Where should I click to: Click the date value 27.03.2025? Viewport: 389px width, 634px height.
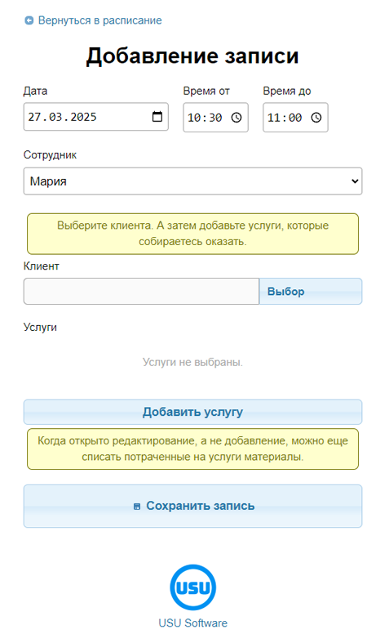(62, 117)
